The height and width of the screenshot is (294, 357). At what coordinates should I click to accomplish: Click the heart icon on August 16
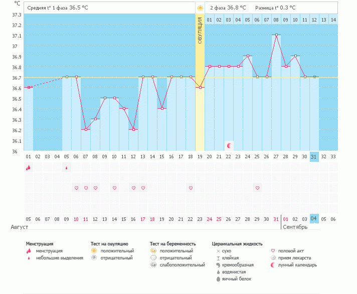[x=133, y=188]
